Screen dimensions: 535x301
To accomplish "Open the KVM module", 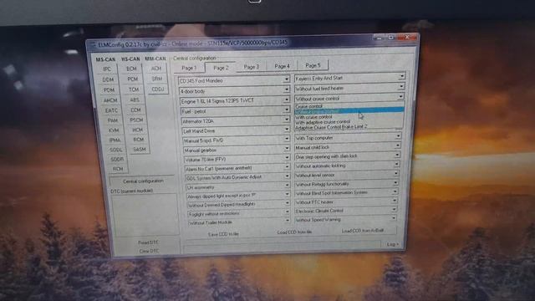I will pyautogui.click(x=114, y=130).
